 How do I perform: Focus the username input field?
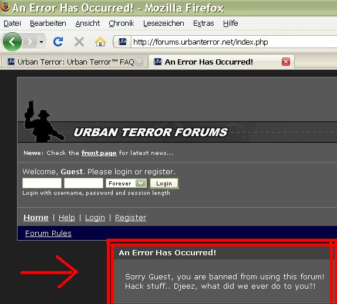point(42,183)
